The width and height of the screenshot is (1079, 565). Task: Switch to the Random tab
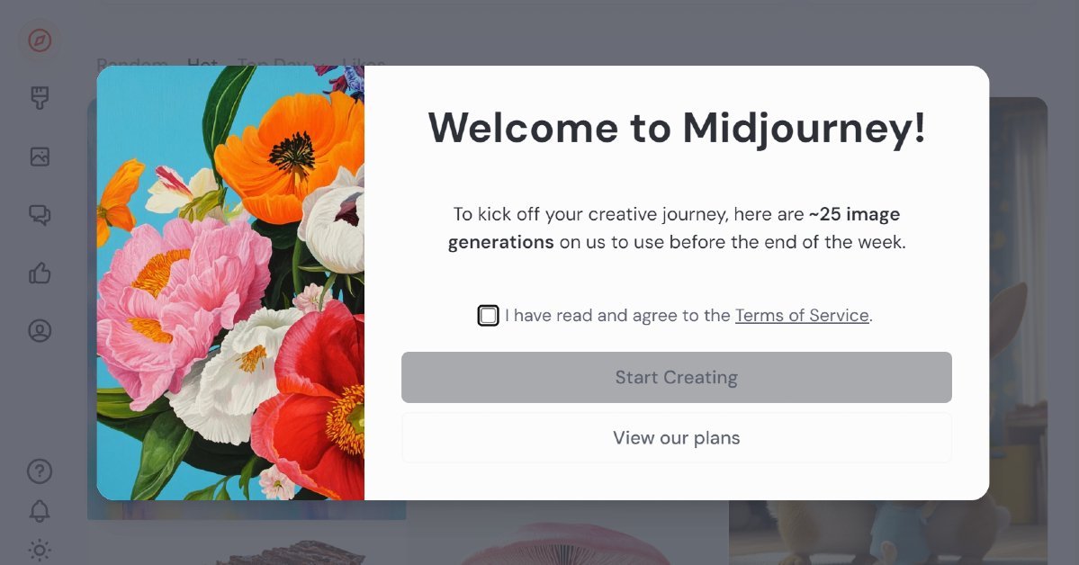[132, 63]
